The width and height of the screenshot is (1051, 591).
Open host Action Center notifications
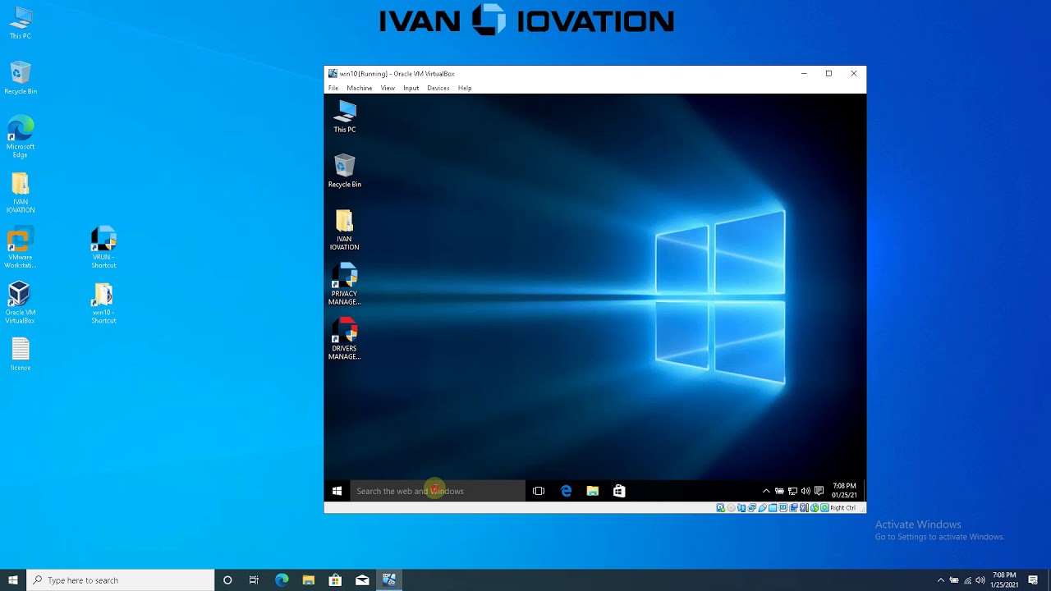coord(1033,580)
